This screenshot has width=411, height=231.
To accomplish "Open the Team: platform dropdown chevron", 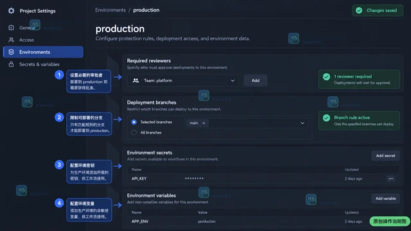I will point(232,81).
